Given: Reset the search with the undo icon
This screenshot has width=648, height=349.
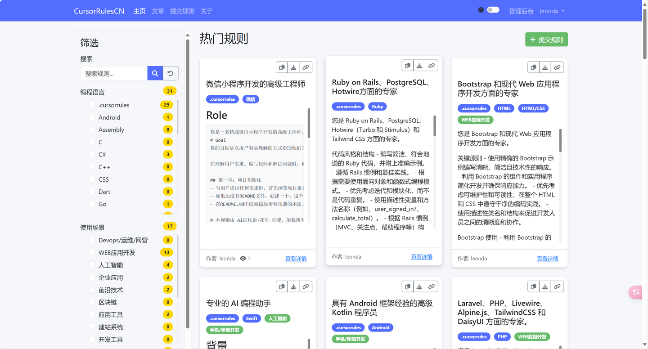Looking at the screenshot, I should (171, 73).
